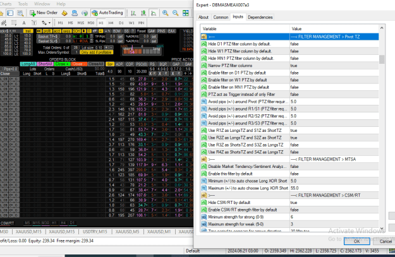Image resolution: width=395 pixels, height=257 pixels.
Task: Open value dropdown for Disable Market Tendency/Sentiment Analyzer
Action: click(334, 166)
